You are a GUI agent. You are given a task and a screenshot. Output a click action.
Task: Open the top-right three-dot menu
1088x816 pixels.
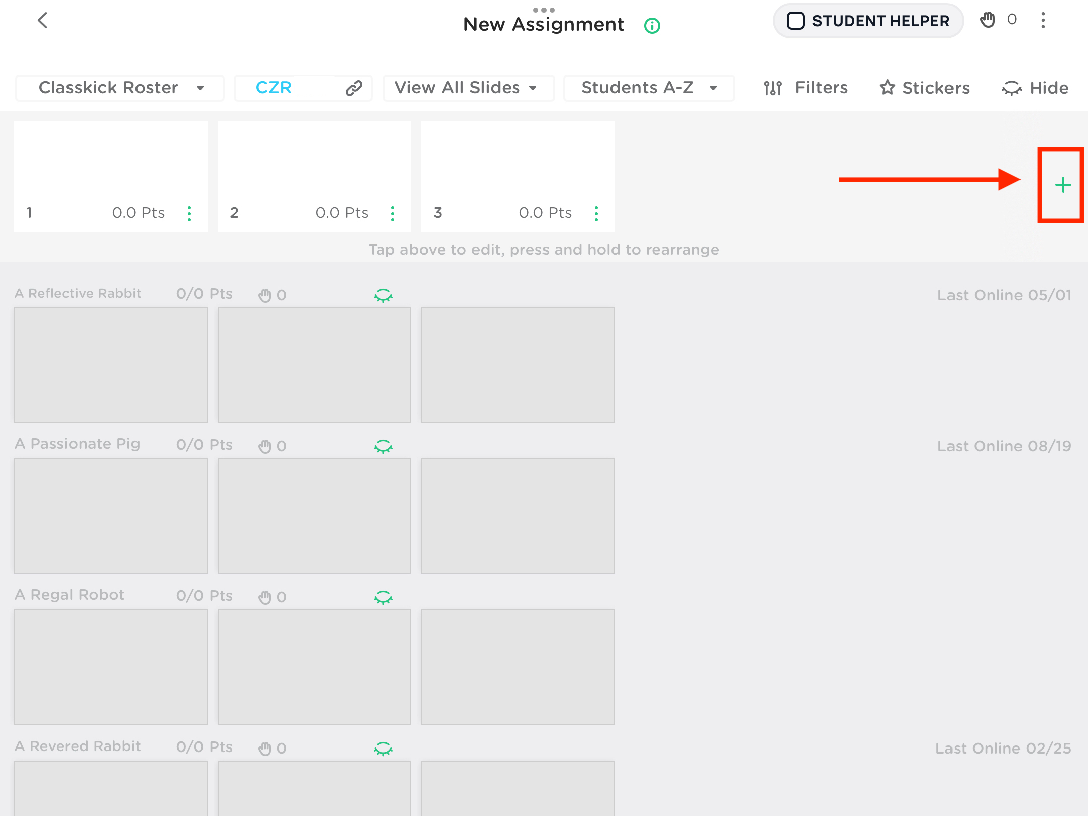[1043, 20]
